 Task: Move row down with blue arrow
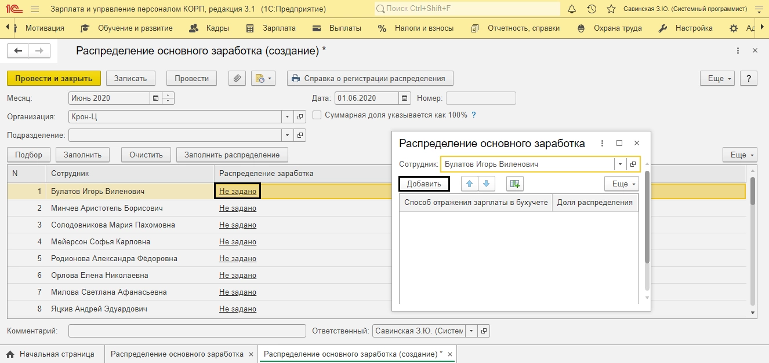(x=486, y=184)
